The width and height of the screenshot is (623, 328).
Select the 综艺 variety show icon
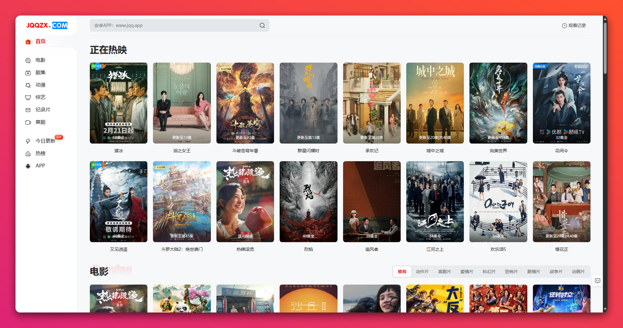(28, 97)
